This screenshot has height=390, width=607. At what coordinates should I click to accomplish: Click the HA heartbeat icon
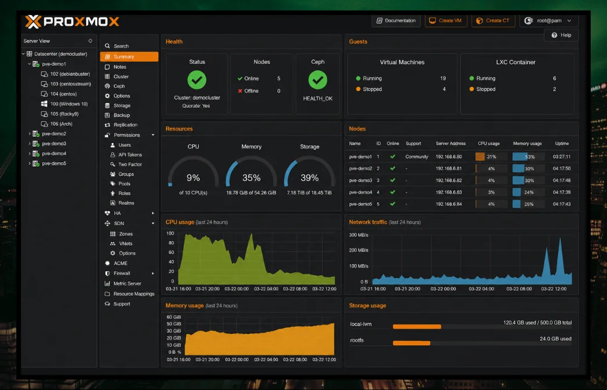click(x=107, y=213)
